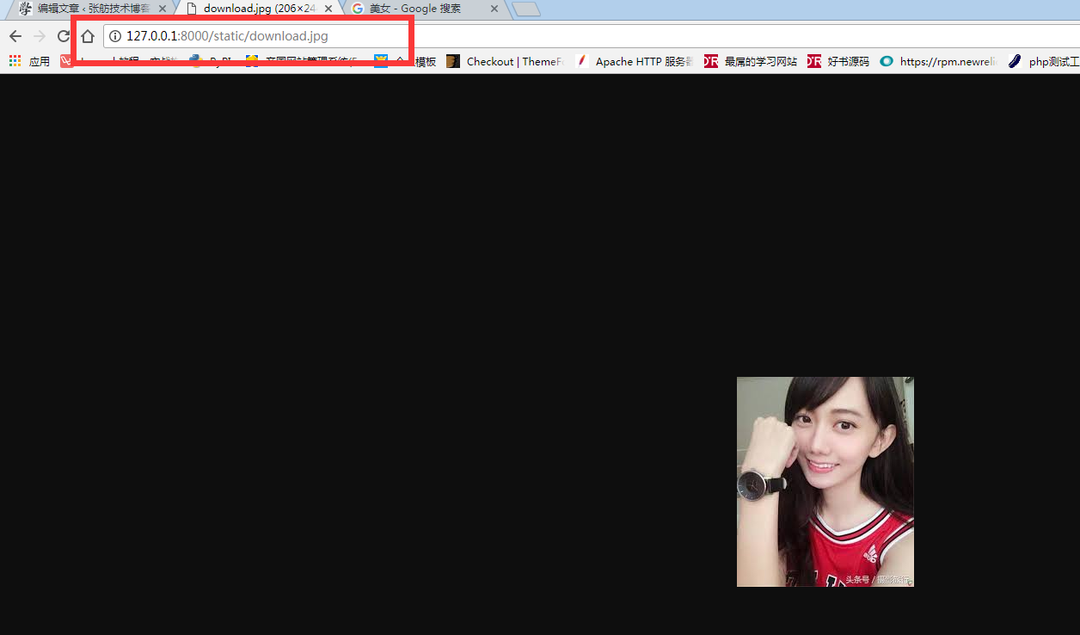
Task: Close the 编辑文章 tab
Action: point(163,9)
